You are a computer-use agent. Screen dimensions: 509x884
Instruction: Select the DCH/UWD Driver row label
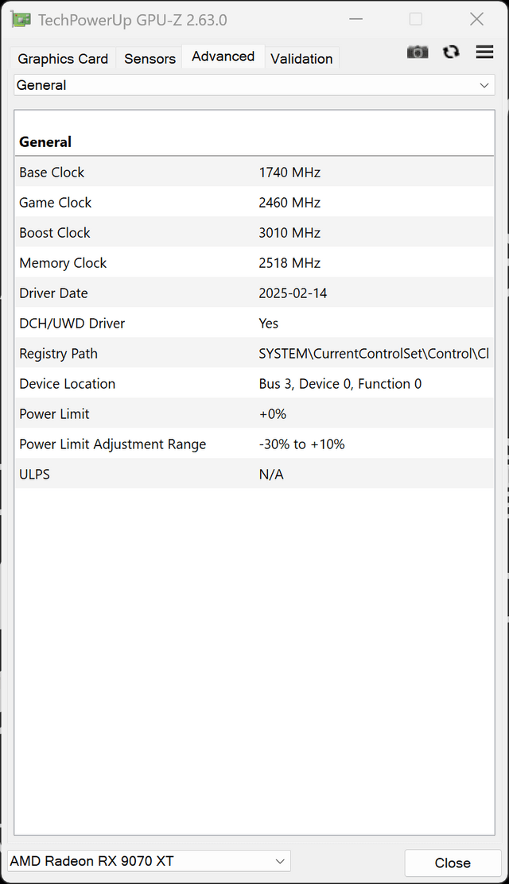click(72, 324)
